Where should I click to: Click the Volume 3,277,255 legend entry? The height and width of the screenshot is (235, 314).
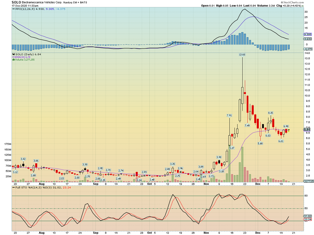click(x=23, y=60)
